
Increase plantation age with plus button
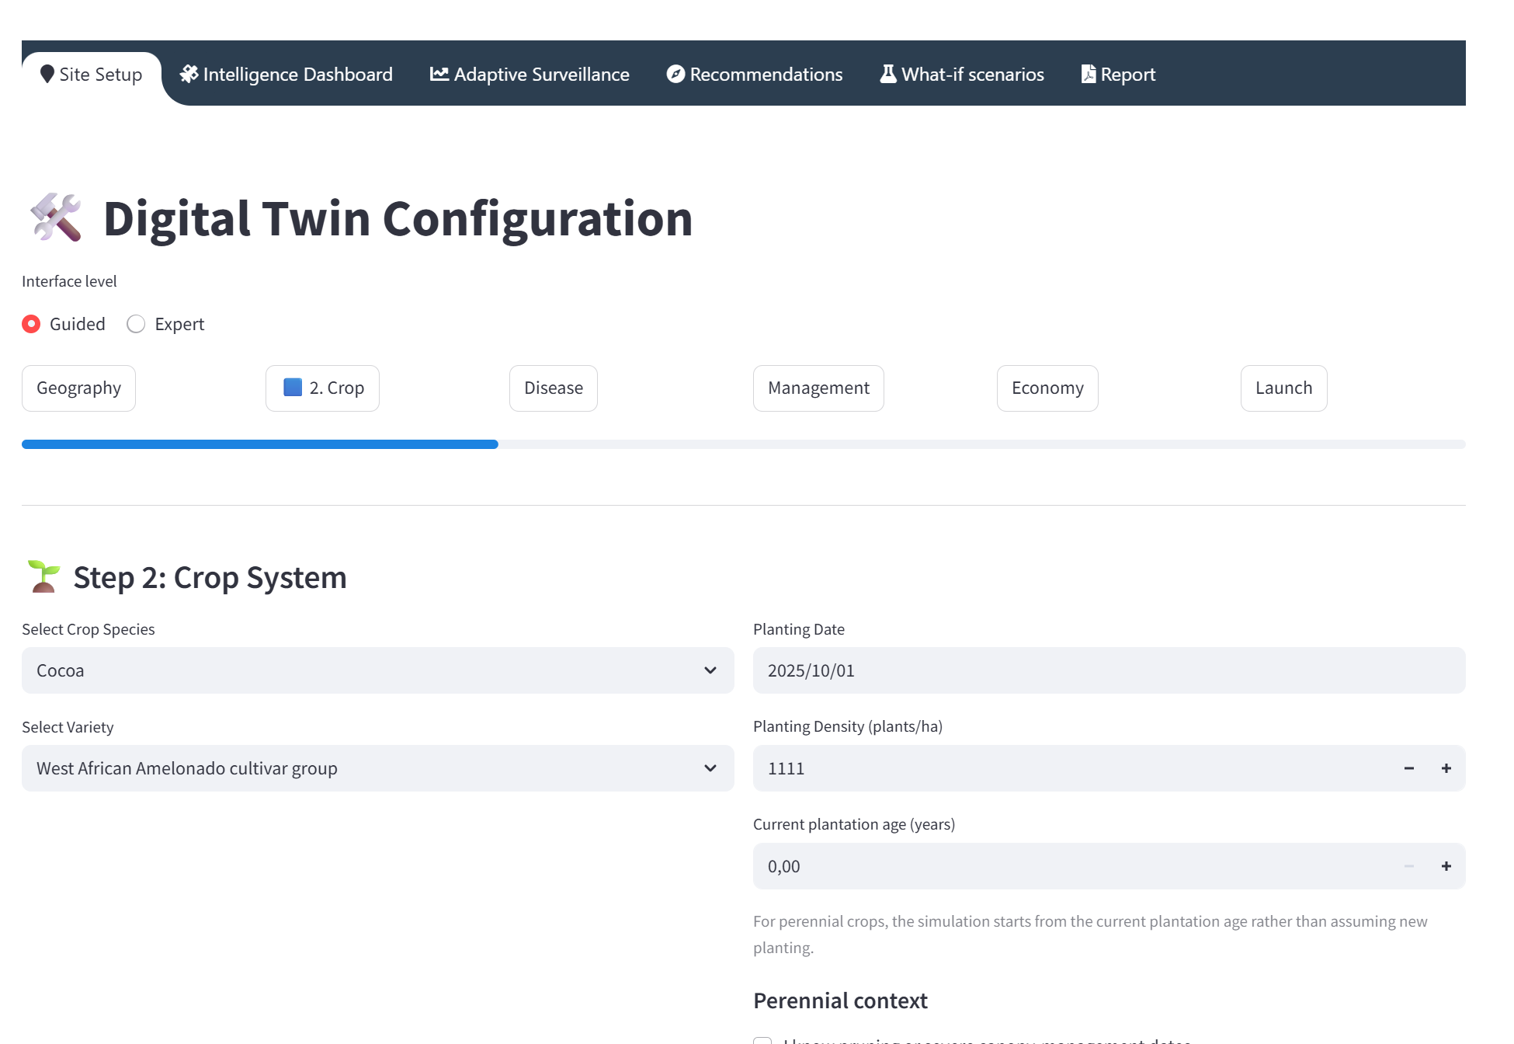click(x=1446, y=866)
